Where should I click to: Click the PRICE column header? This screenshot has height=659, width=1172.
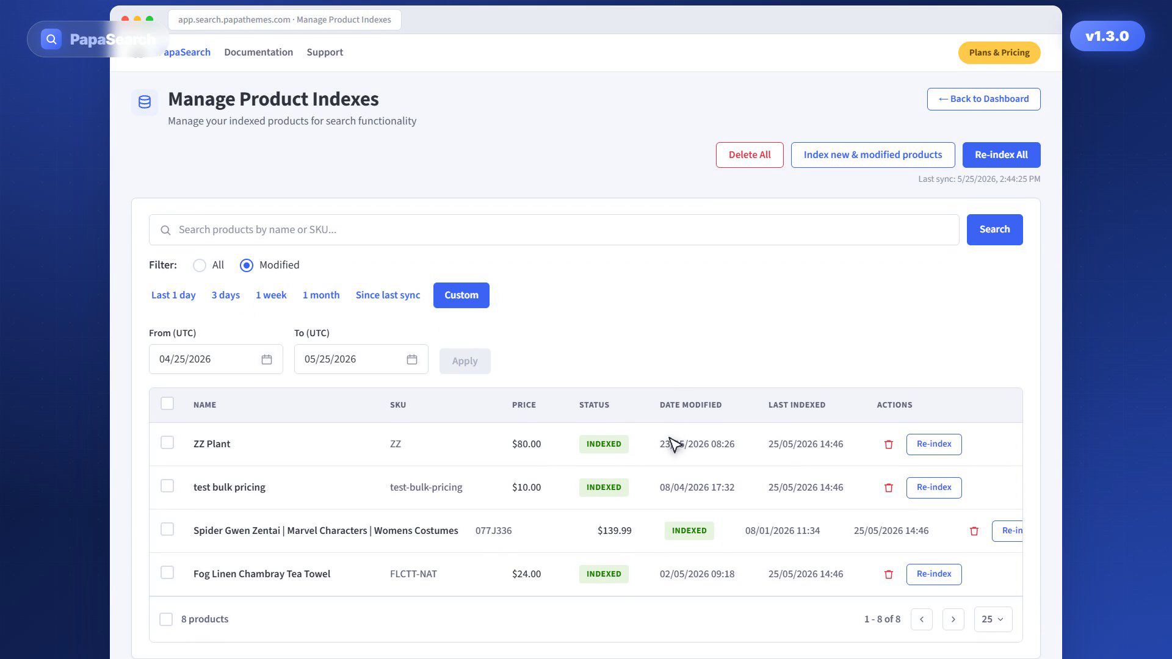point(524,405)
